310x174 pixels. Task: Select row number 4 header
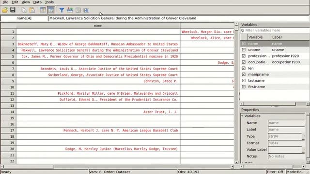[x=9, y=50]
